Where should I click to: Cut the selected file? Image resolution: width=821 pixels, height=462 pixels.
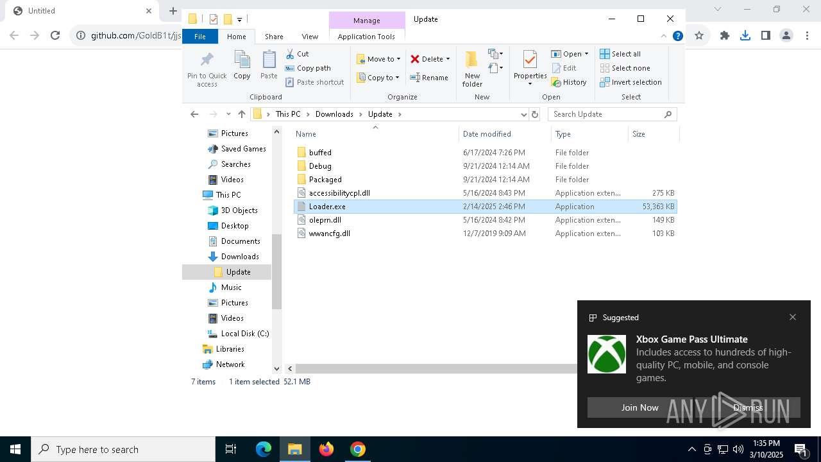pyautogui.click(x=297, y=54)
